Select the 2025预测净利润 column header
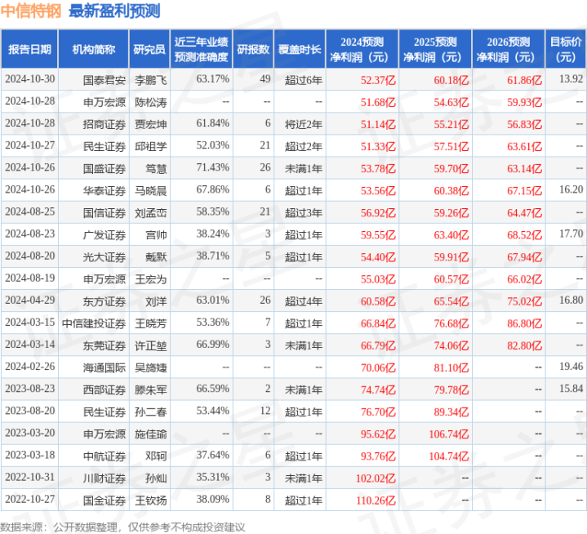Image resolution: width=587 pixels, height=534 pixels. tap(435, 49)
